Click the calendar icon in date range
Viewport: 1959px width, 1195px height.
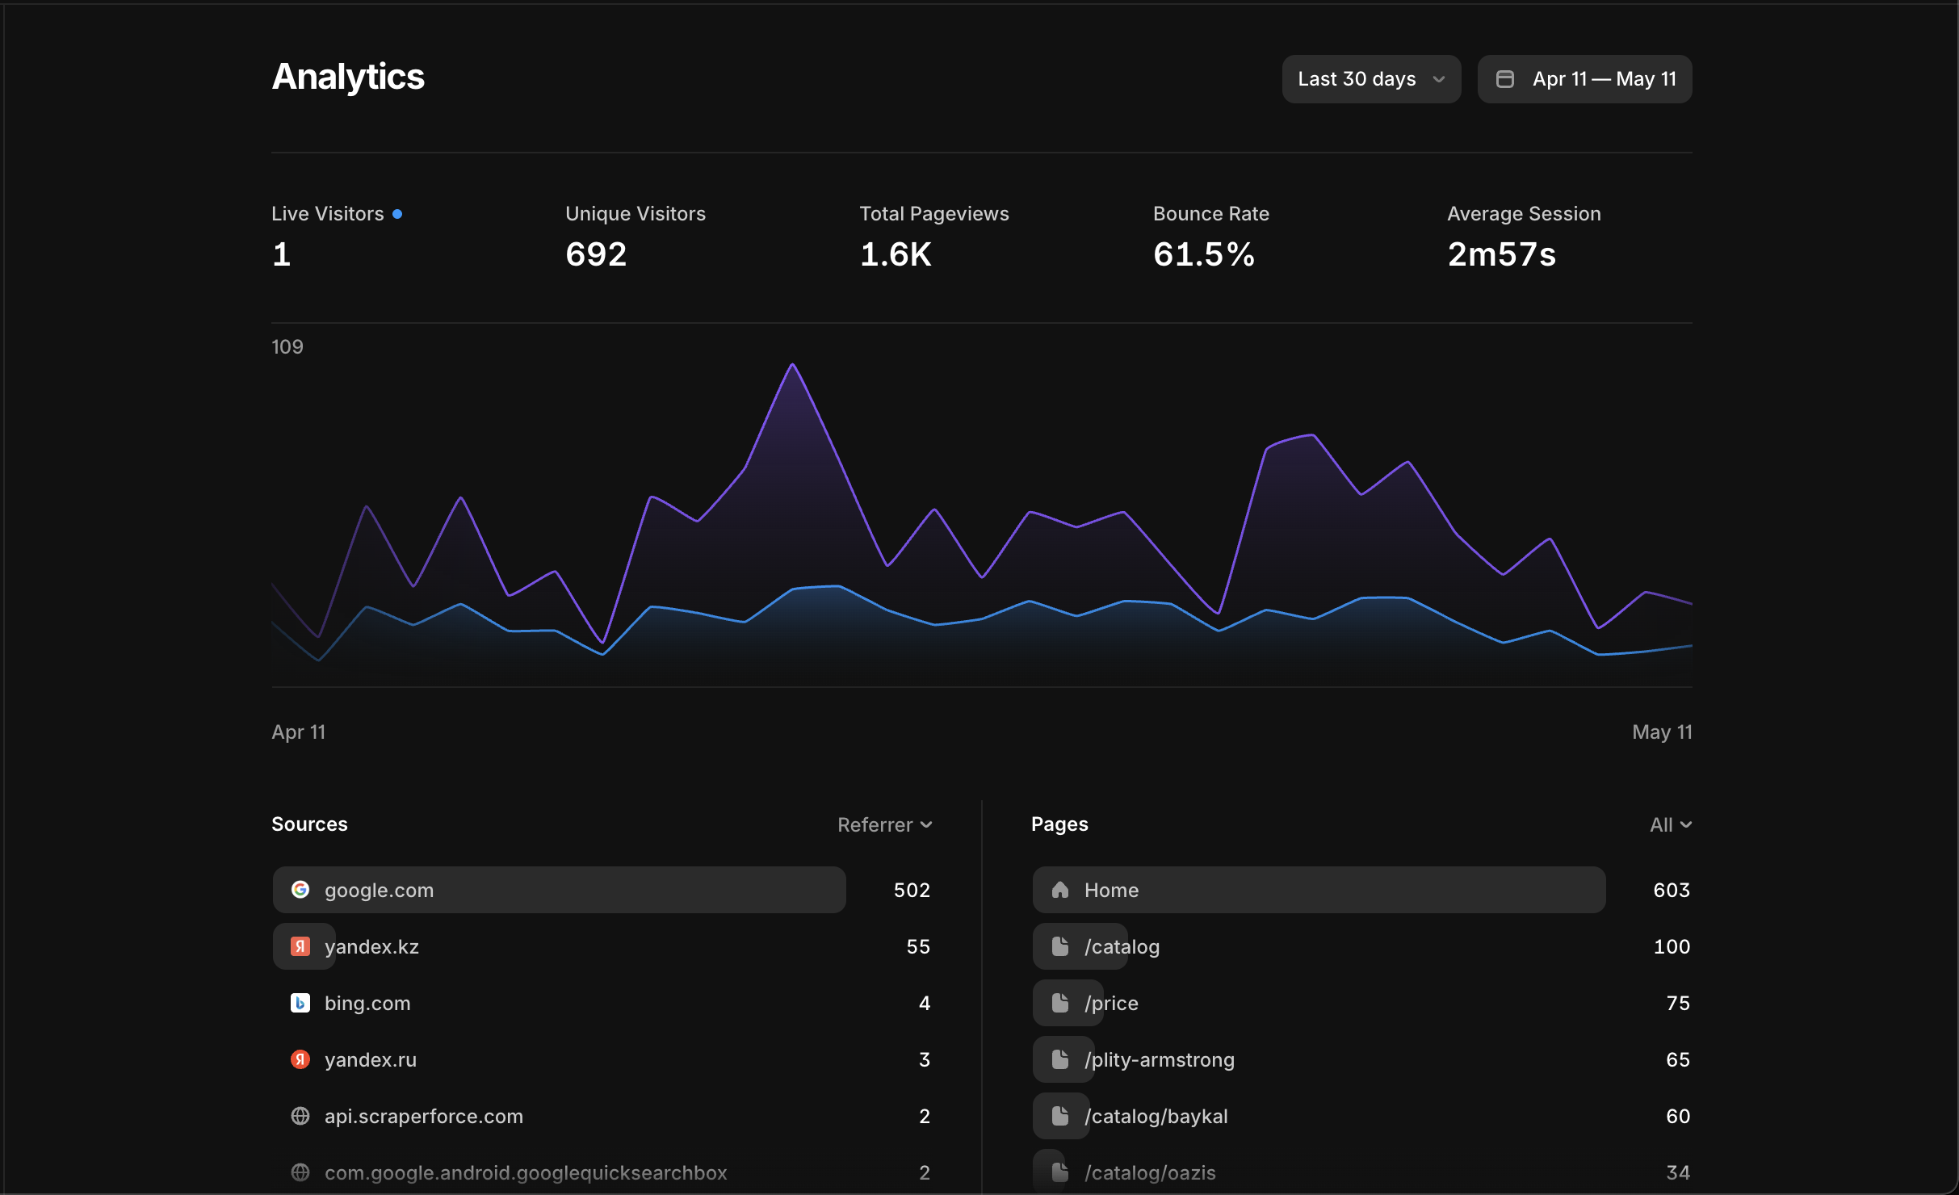[x=1505, y=79]
